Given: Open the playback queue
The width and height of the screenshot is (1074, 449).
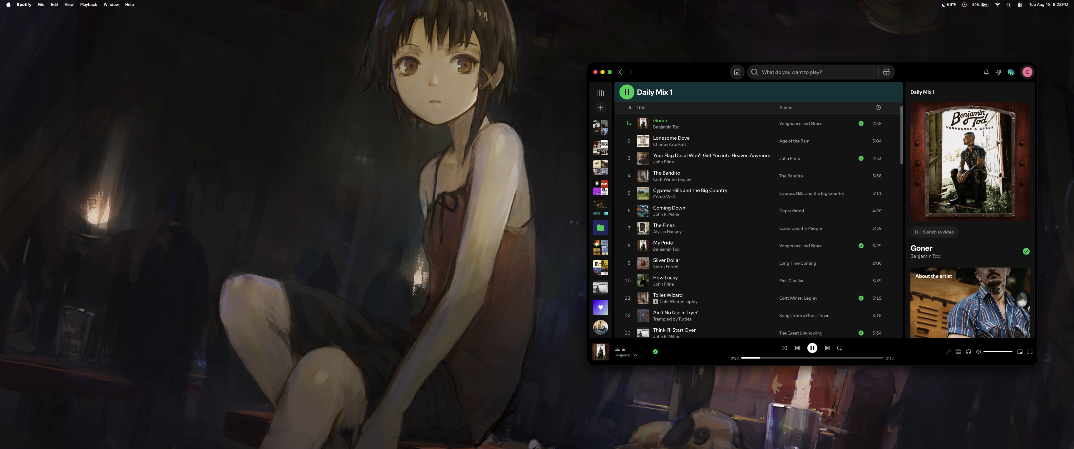Looking at the screenshot, I should pyautogui.click(x=958, y=352).
